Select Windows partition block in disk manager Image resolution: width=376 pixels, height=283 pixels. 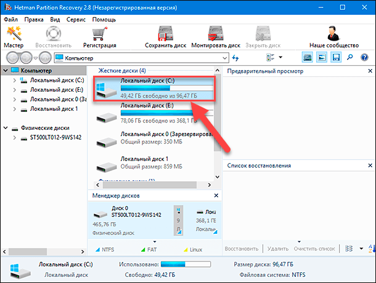click(178, 220)
